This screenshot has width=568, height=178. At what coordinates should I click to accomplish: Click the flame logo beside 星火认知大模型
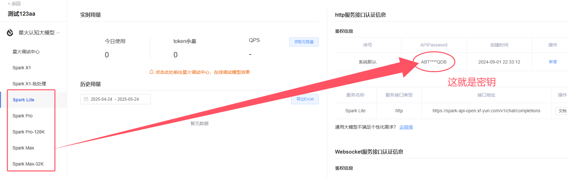point(10,32)
